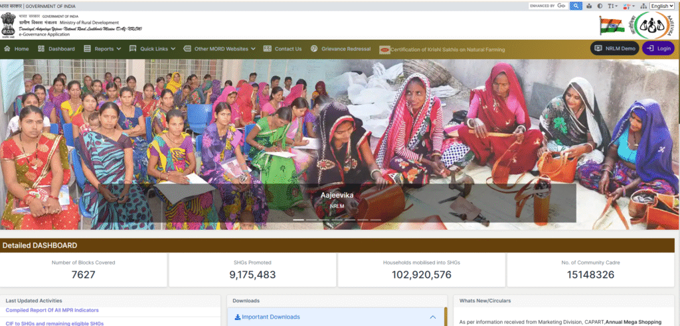The image size is (680, 326).
Task: Open the screen reader access icon
Action: coord(589,6)
